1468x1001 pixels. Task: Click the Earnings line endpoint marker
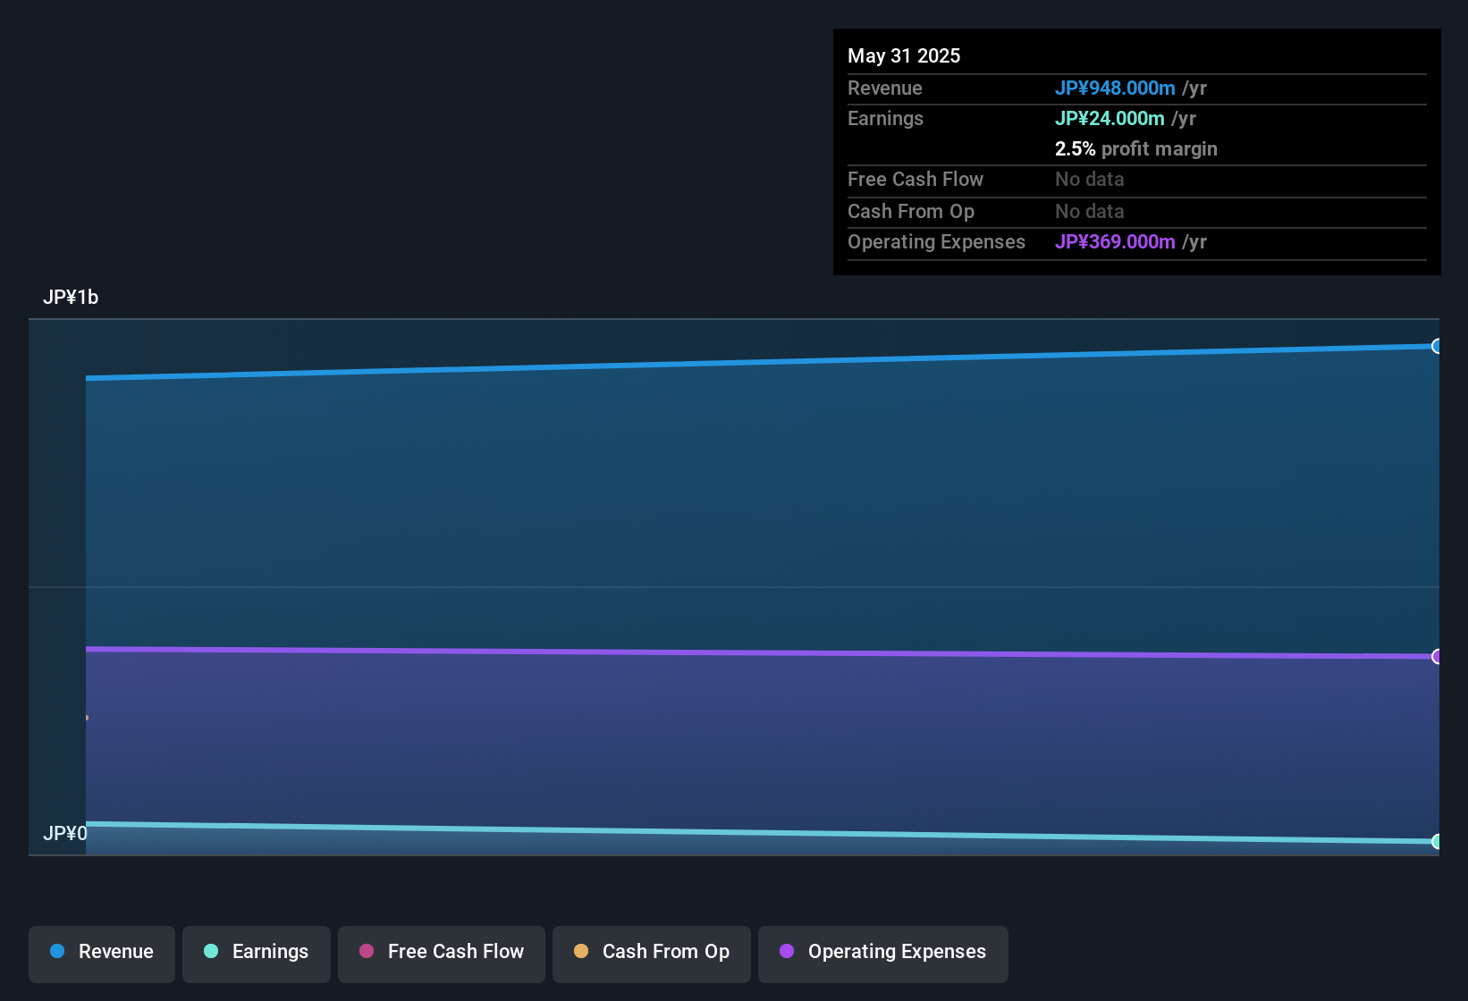click(x=1436, y=841)
